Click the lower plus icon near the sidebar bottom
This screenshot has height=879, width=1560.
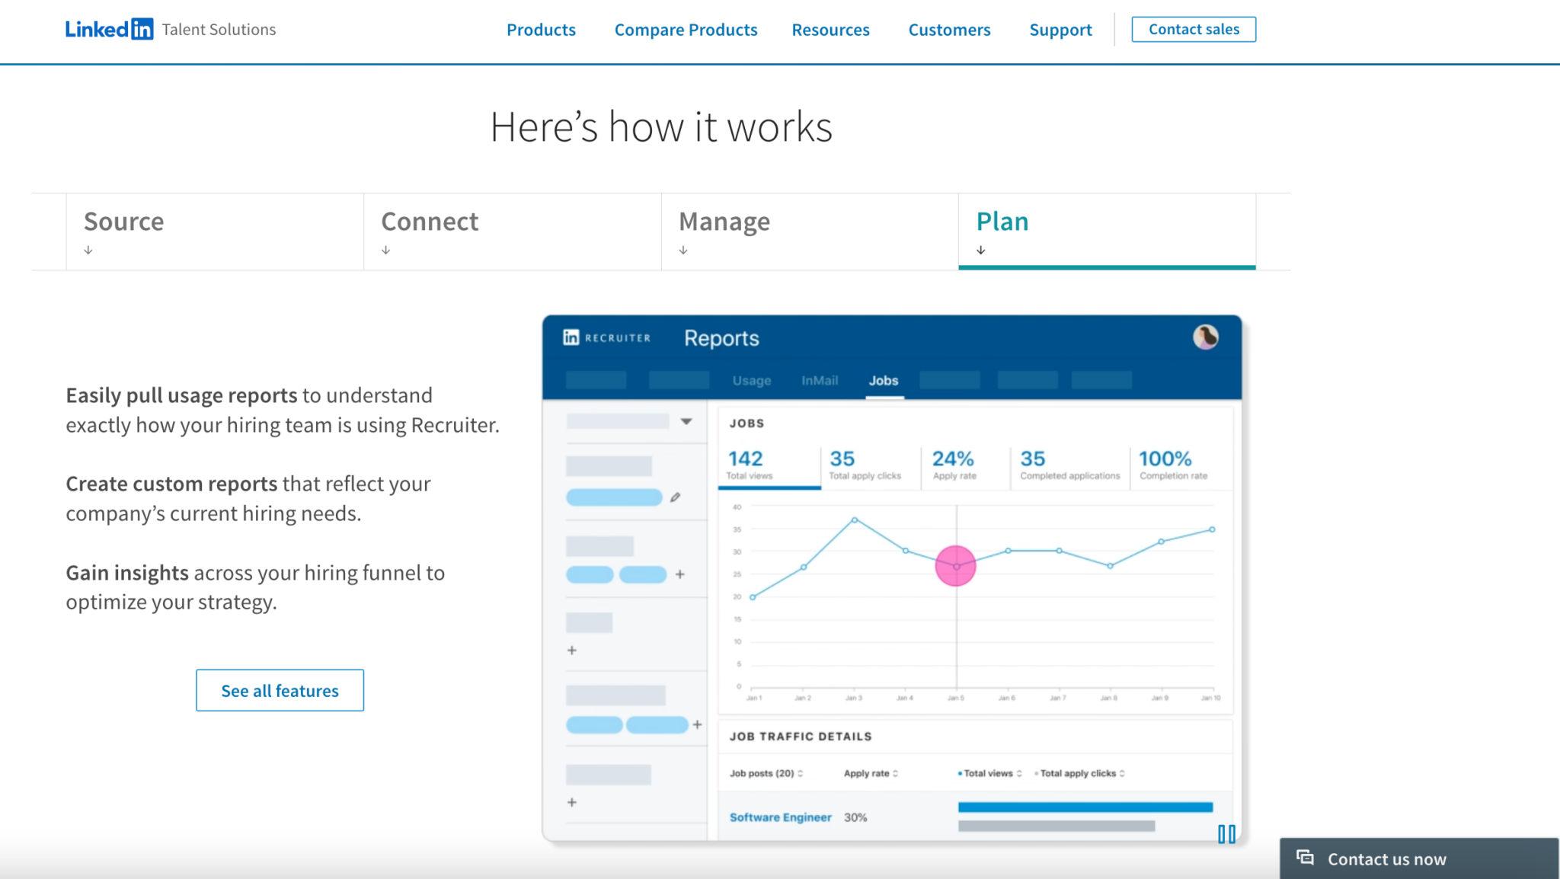[571, 802]
